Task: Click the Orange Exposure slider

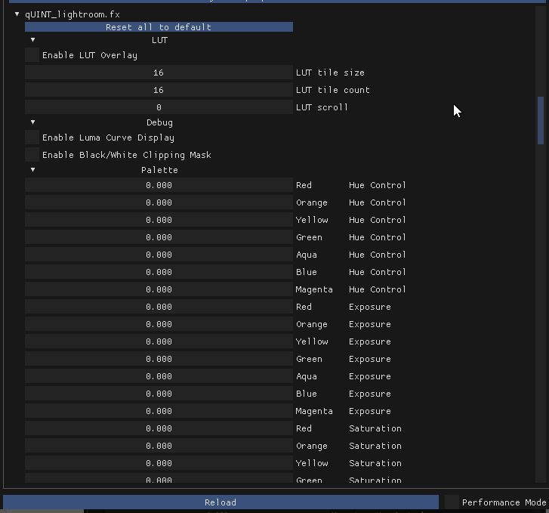Action: tap(159, 324)
